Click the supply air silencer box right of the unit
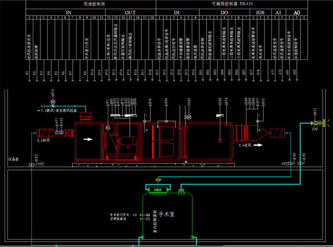333x247 pixels. click(x=277, y=133)
